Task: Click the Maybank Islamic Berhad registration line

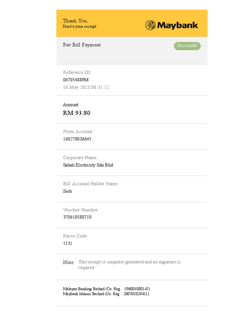Action: [106, 294]
